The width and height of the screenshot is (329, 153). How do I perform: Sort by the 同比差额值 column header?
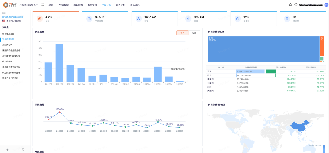pyautogui.click(x=281, y=68)
